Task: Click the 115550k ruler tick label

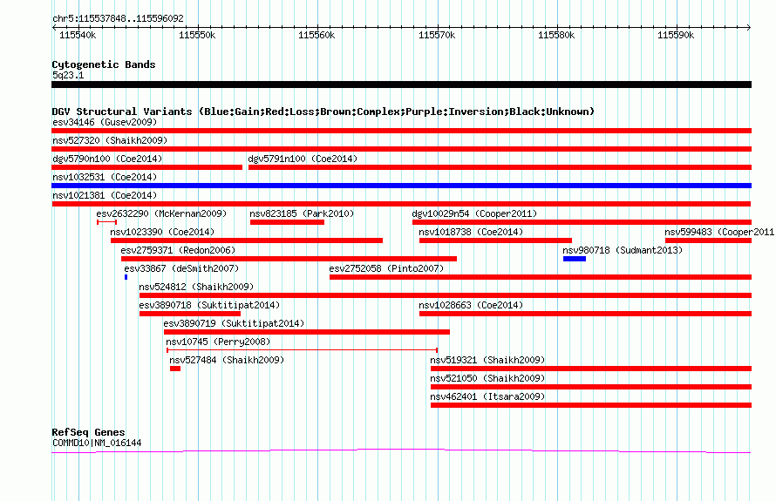Action: tap(197, 35)
